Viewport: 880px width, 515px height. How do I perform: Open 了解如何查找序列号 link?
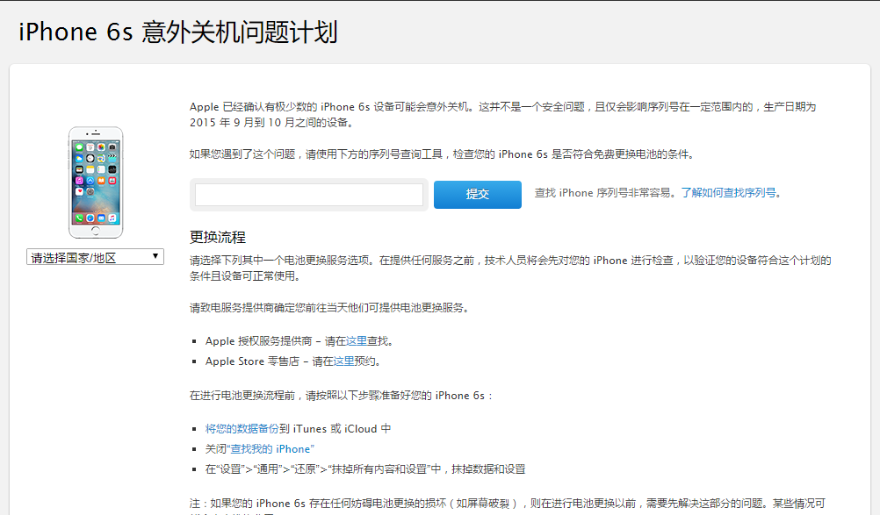point(728,193)
